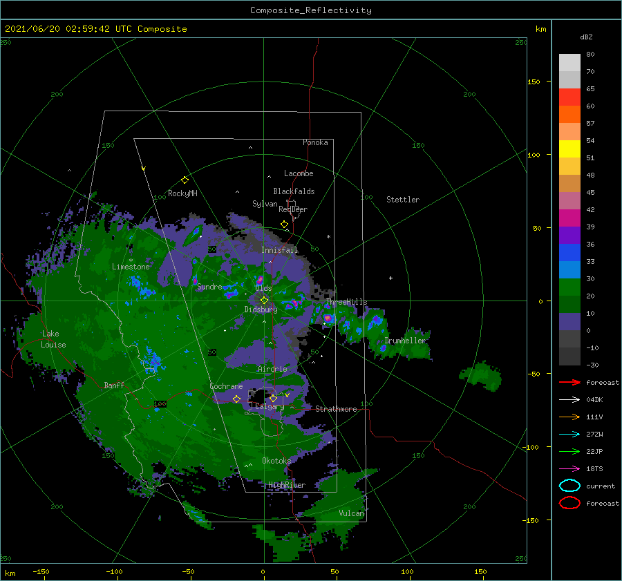Click the Blackfalds city label
The height and width of the screenshot is (581, 622).
click(x=294, y=191)
